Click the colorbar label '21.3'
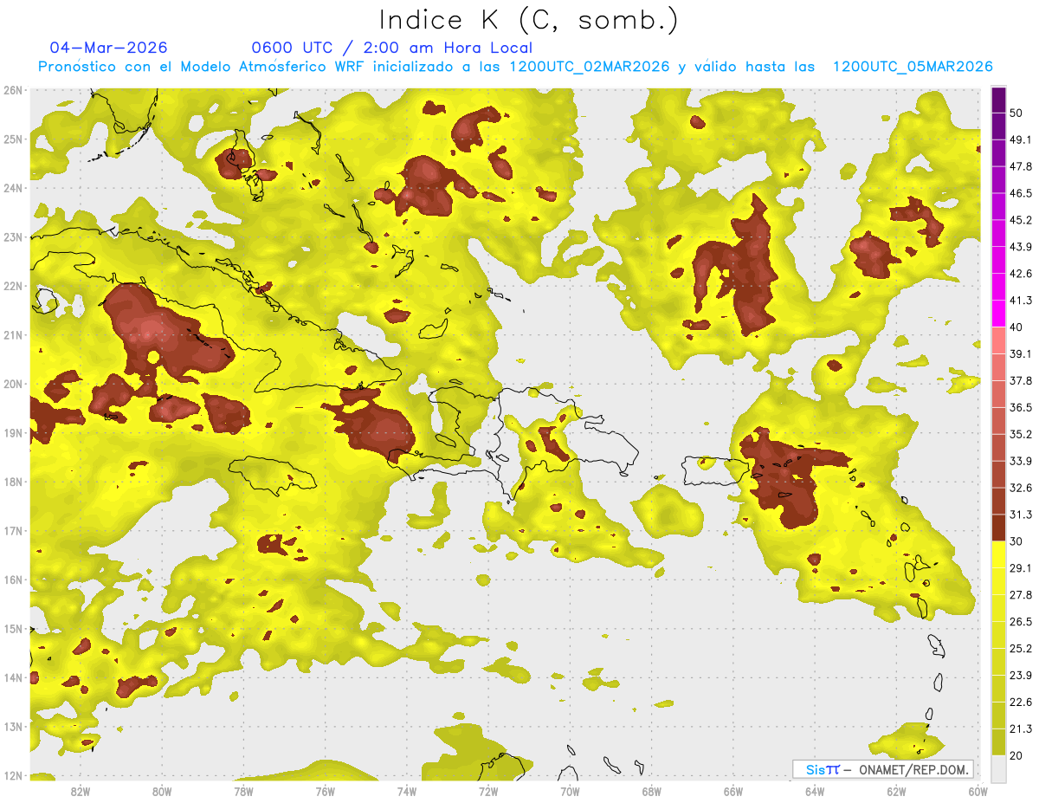Viewport: 1039px width, 803px height. 1021,729
